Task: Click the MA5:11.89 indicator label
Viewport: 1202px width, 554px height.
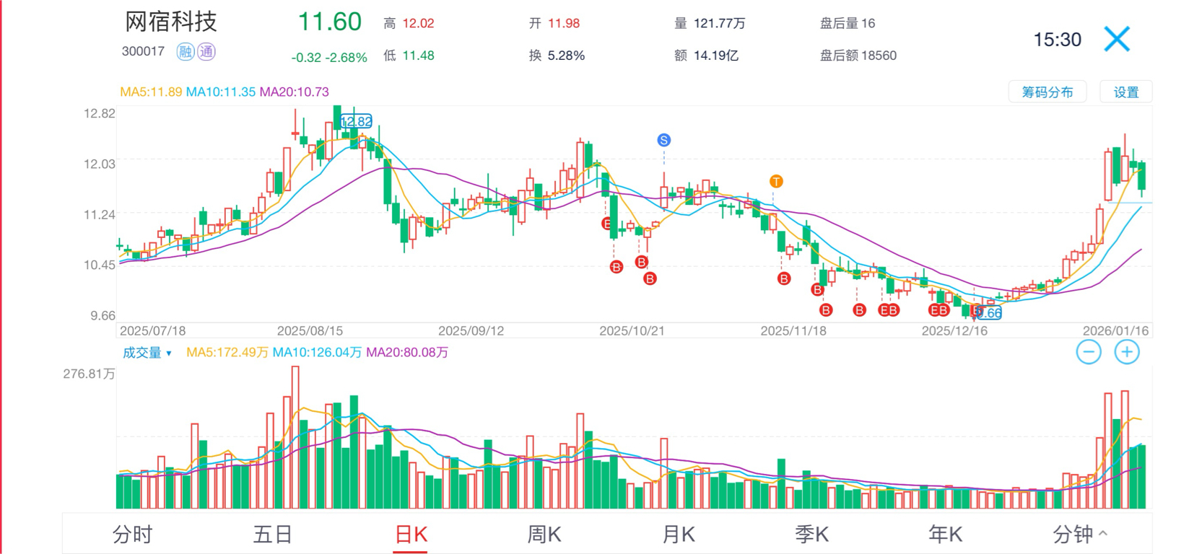Action: pos(151,92)
